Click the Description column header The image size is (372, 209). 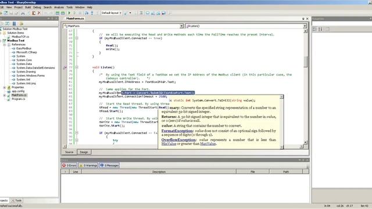tap(159, 172)
